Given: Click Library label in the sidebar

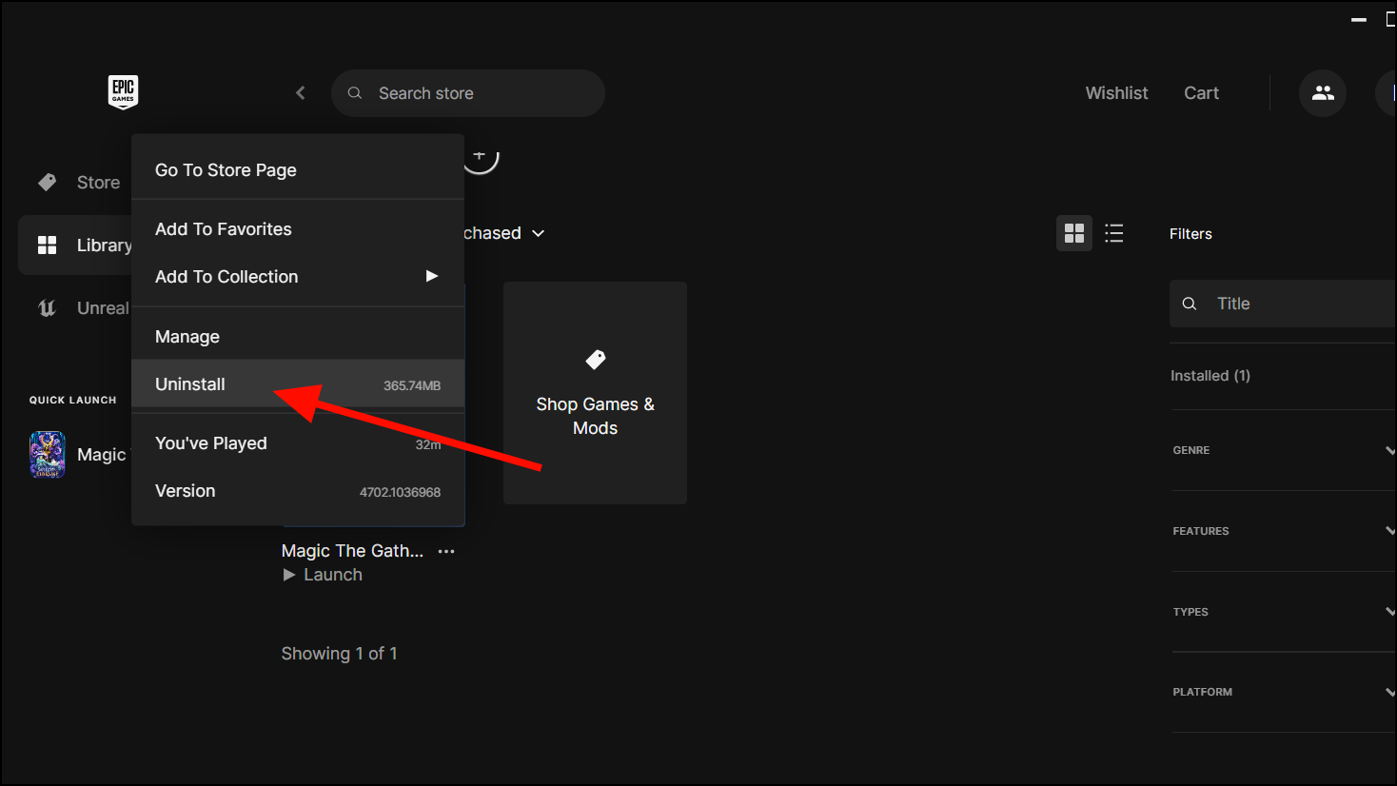Looking at the screenshot, I should [x=105, y=246].
